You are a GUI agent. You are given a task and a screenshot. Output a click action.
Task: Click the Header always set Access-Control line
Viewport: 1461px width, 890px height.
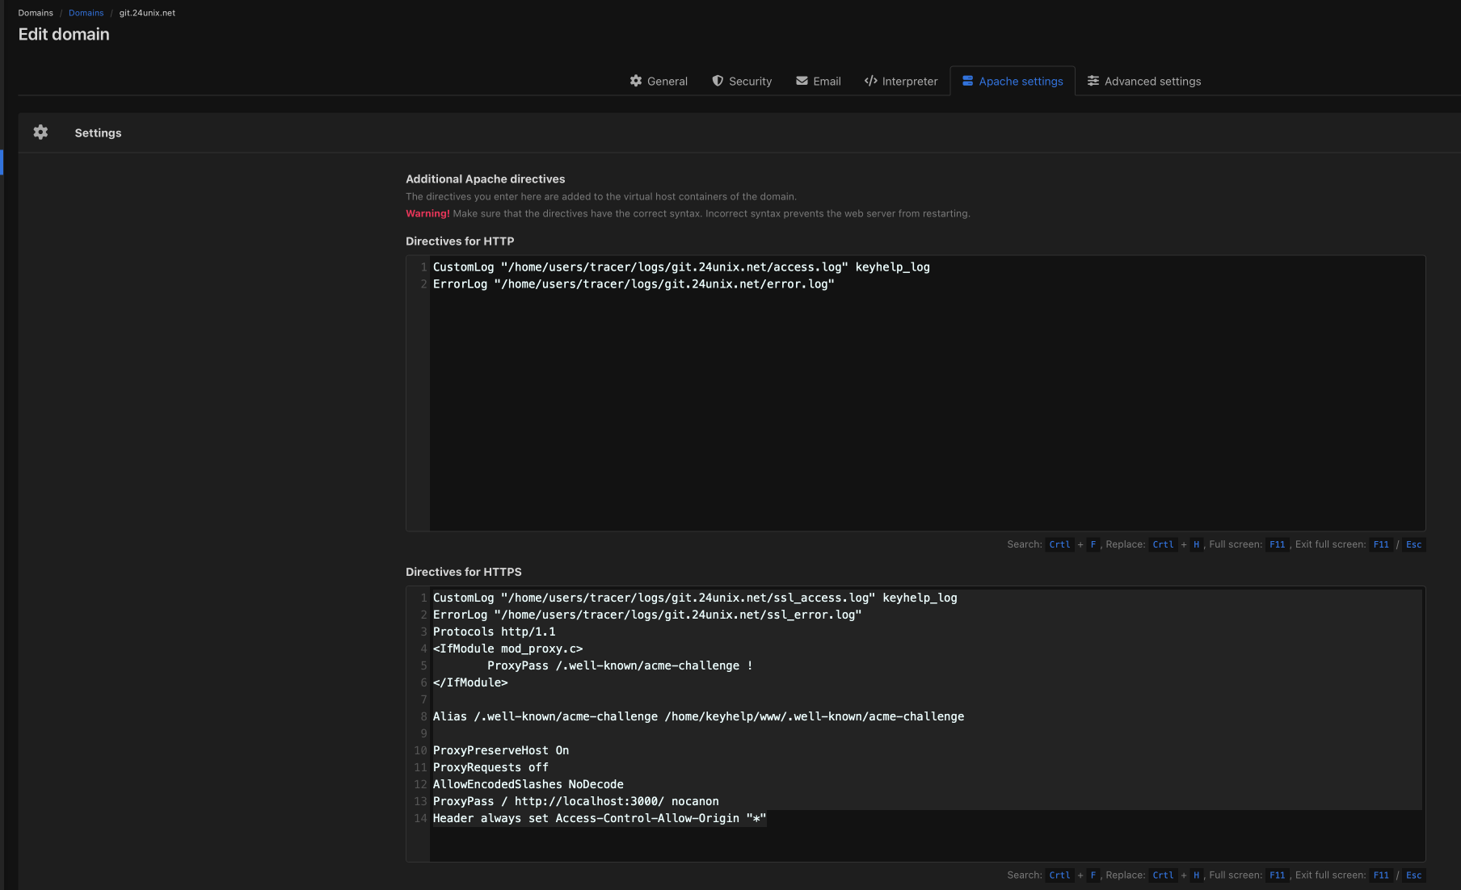[599, 818]
